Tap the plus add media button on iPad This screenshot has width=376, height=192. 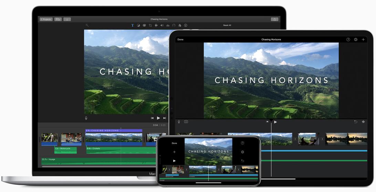[x=363, y=40]
